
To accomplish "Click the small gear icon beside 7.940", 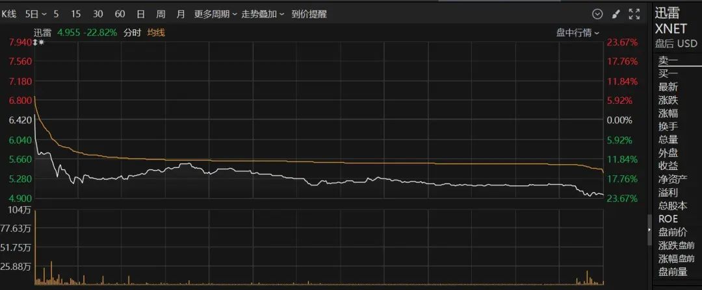I will (41, 42).
